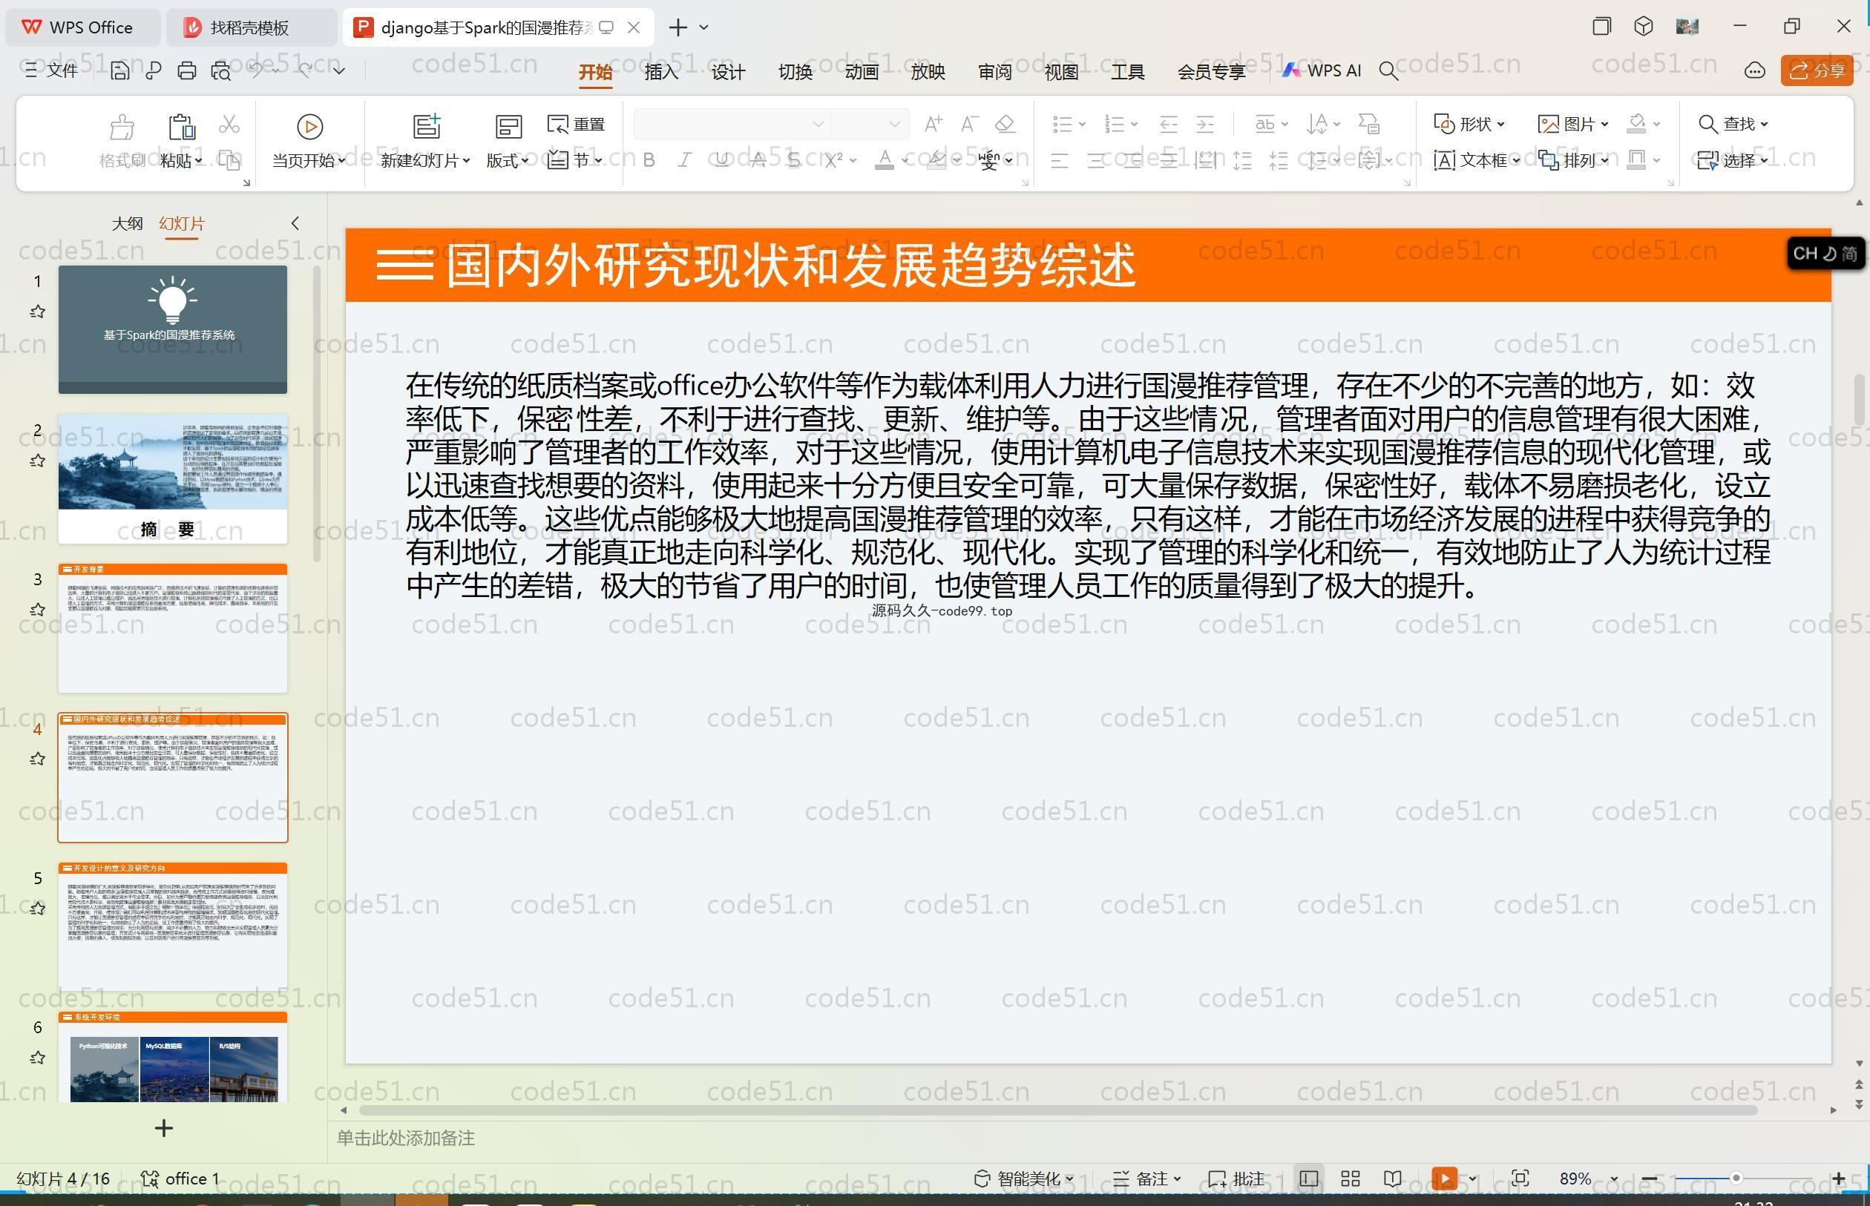This screenshot has height=1206, width=1870.
Task: Open the File (文件) menu
Action: coord(51,70)
